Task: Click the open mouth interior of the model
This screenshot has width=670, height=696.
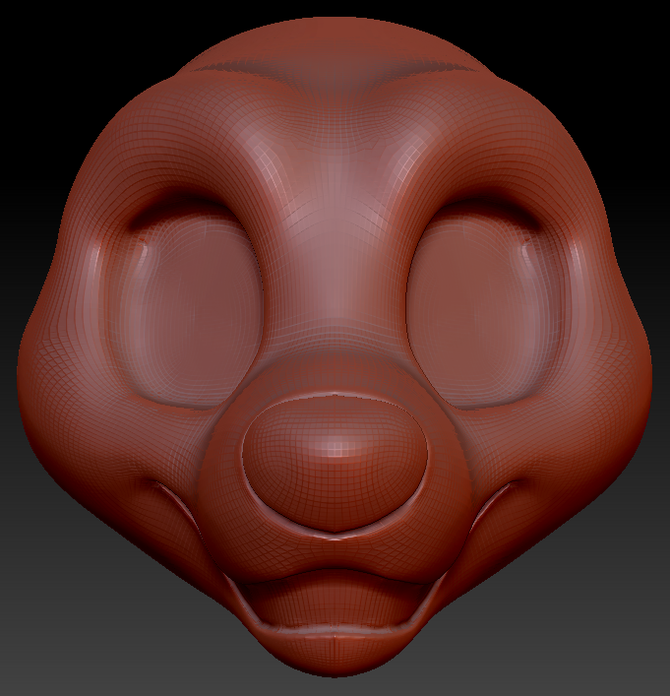Action: (334, 599)
